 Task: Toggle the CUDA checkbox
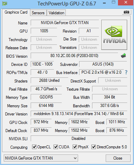(56, 147)
